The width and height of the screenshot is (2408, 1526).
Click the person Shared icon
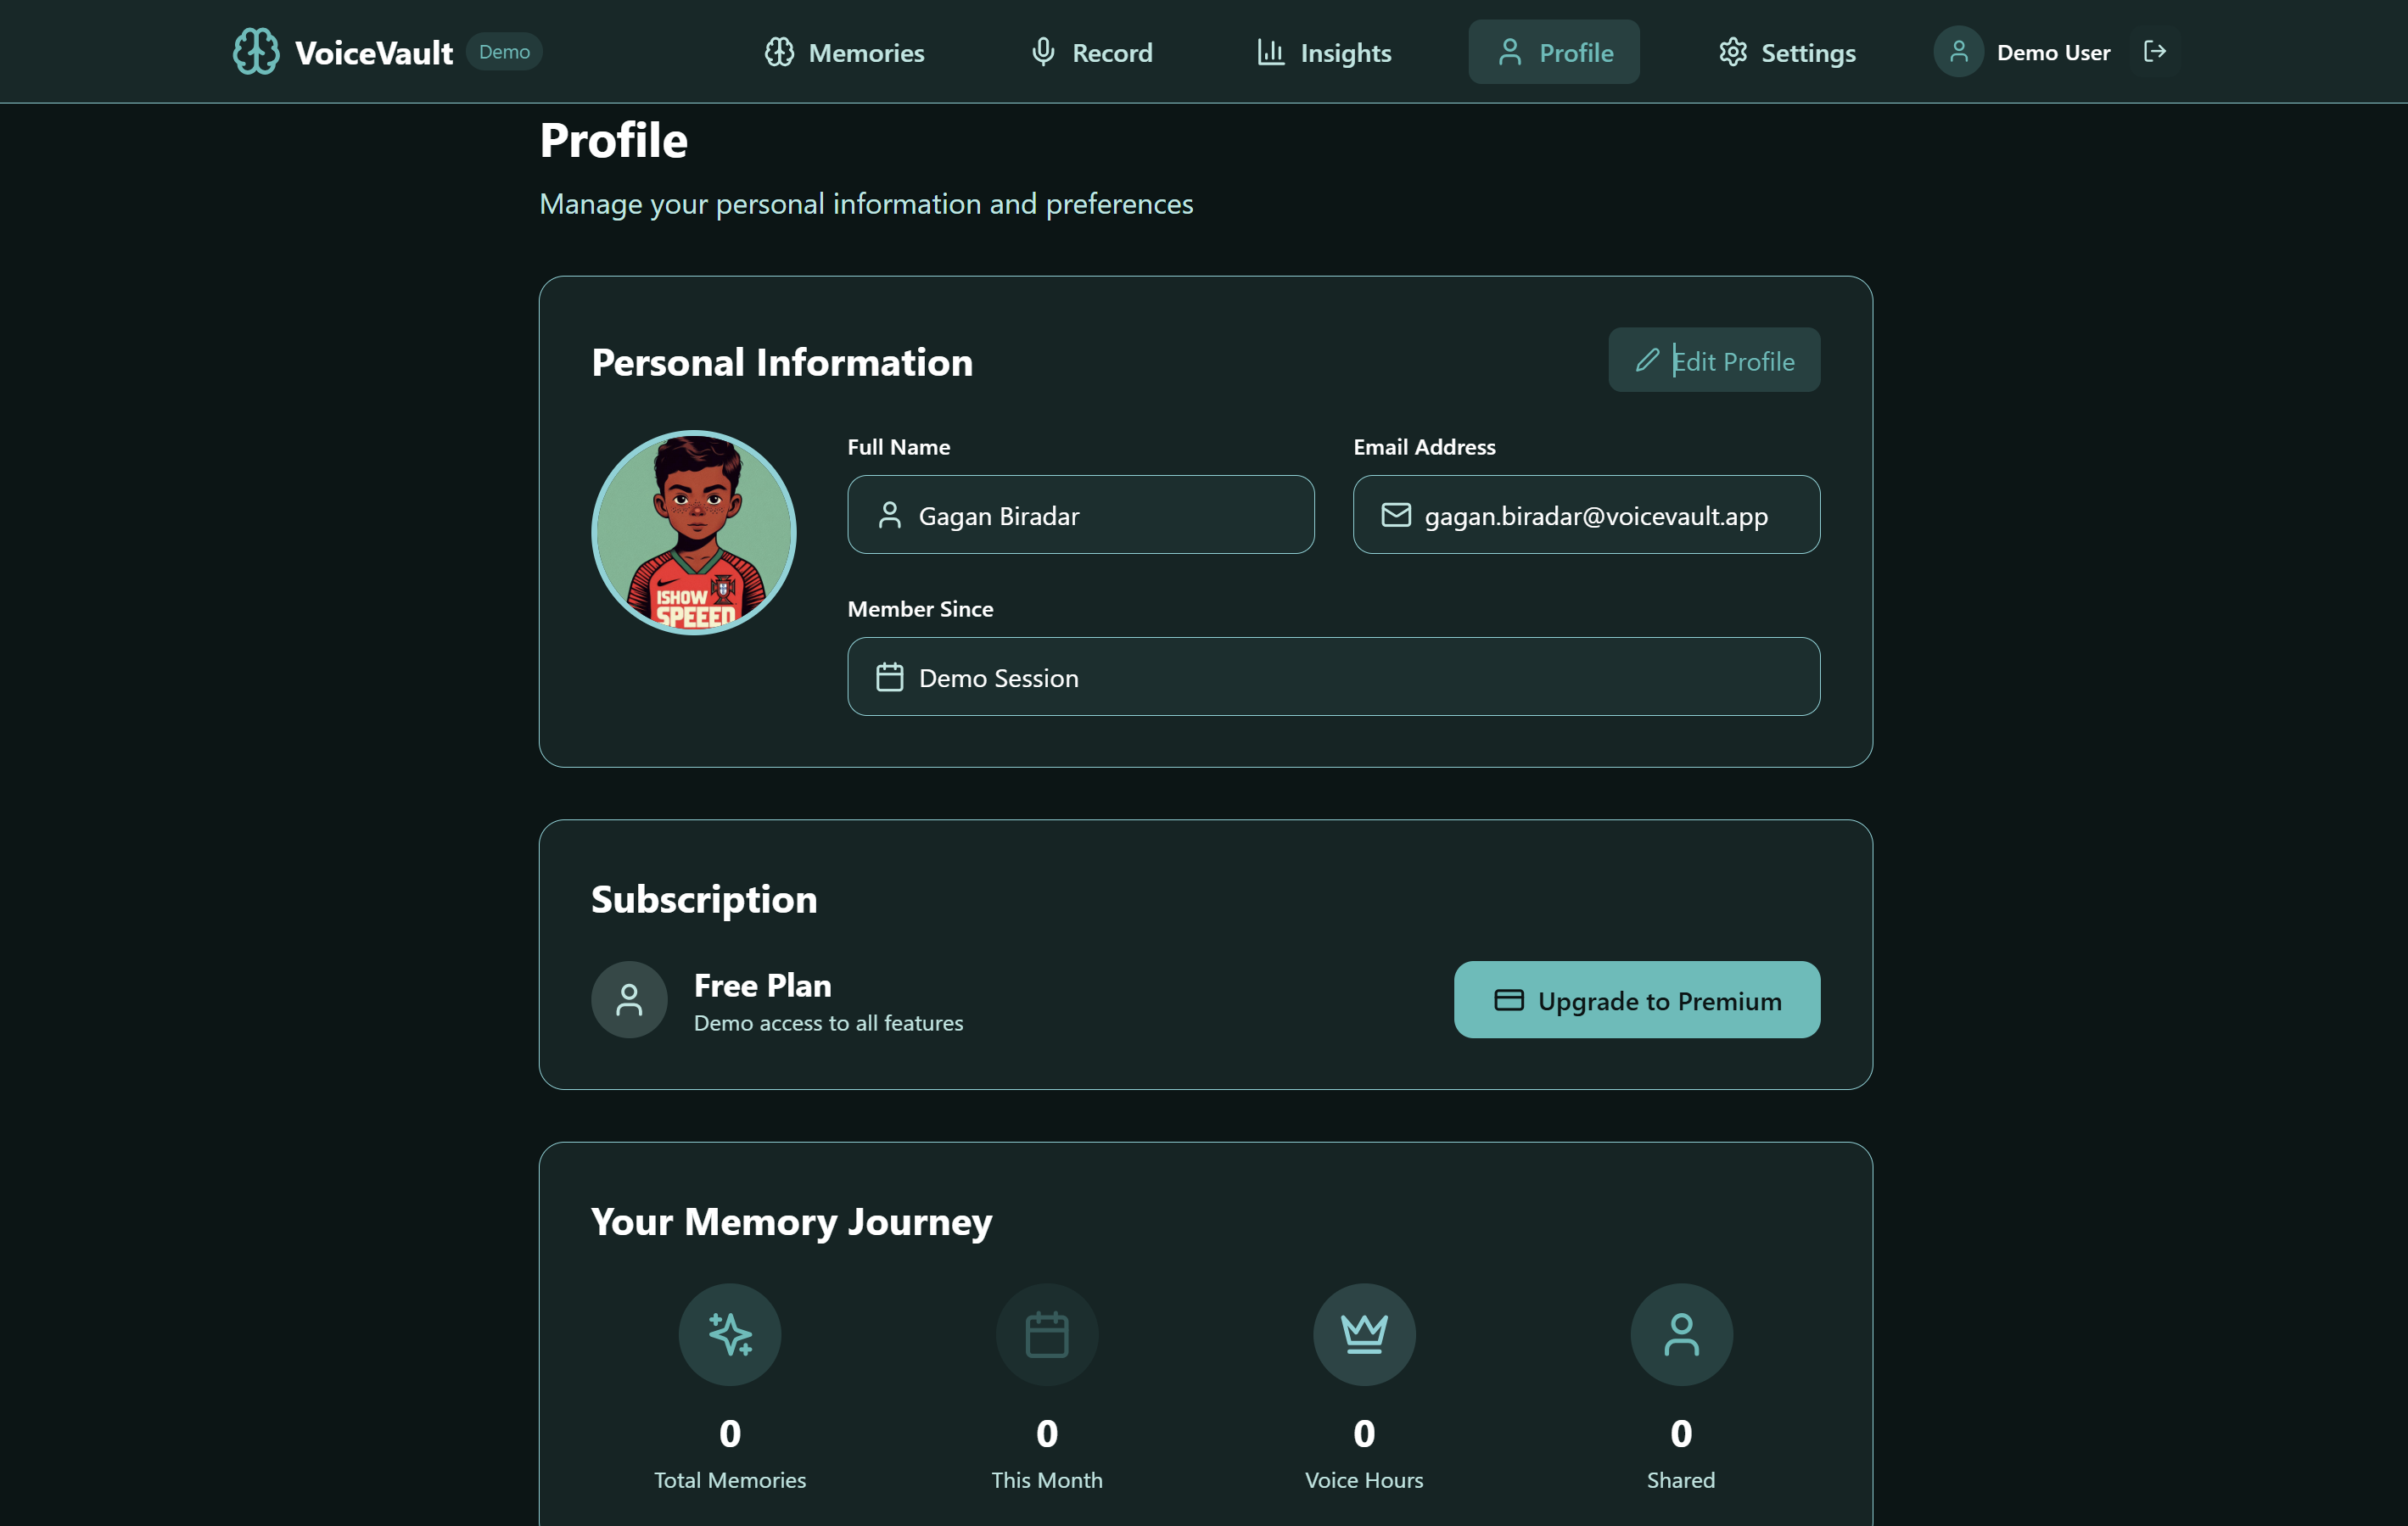(1681, 1334)
